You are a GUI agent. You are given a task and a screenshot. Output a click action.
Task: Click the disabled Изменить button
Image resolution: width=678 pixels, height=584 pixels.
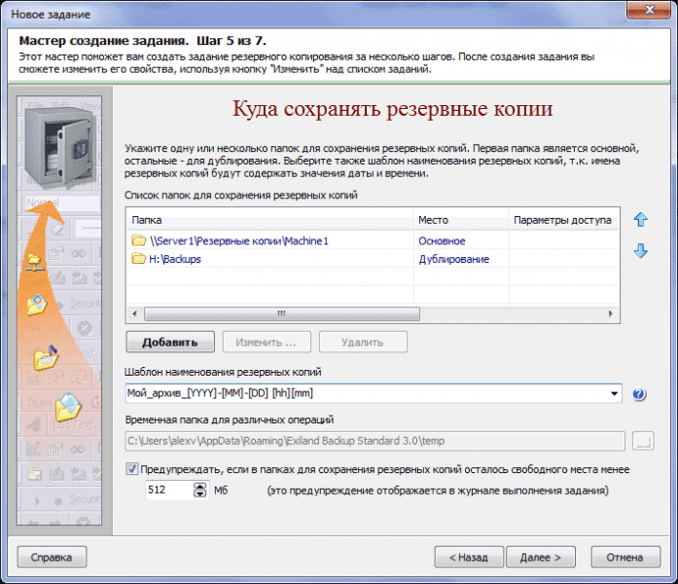[x=267, y=343]
